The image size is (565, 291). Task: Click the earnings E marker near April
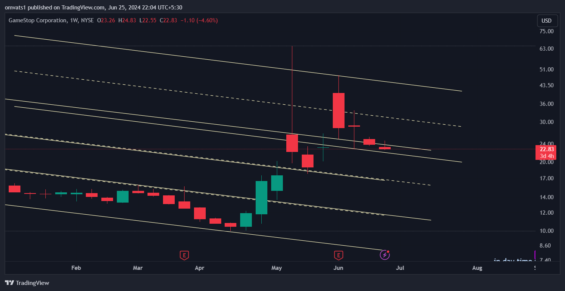click(184, 255)
